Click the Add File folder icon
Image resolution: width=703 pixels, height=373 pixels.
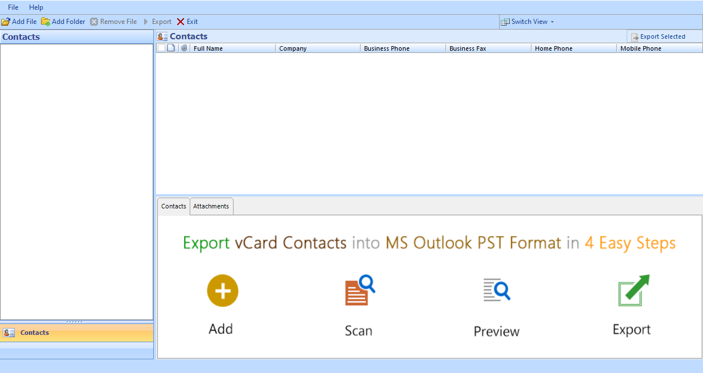[6, 22]
